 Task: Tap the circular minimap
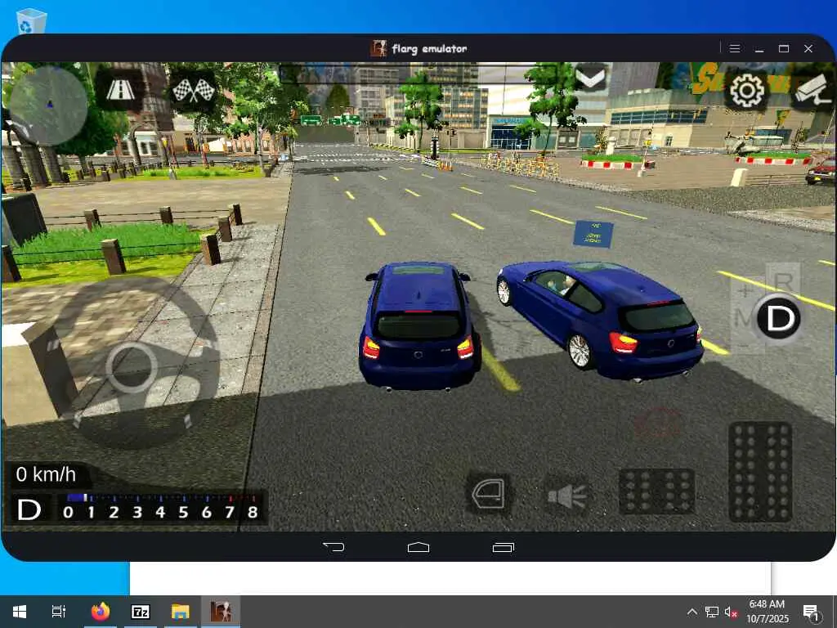pyautogui.click(x=48, y=105)
